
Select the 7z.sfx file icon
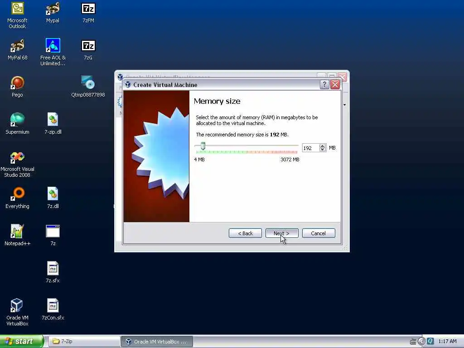(x=53, y=272)
